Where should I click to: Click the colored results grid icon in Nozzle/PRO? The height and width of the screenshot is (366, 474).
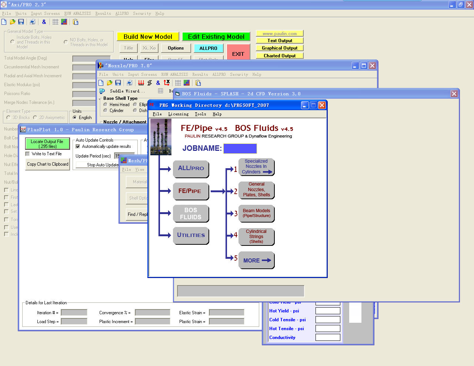[187, 83]
